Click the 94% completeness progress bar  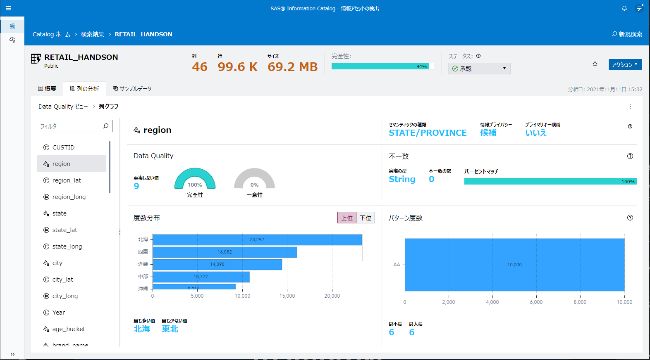pyautogui.click(x=383, y=66)
